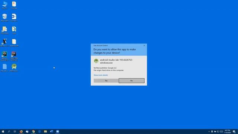
Task: Open the Action Center notifications icon
Action: point(234,131)
